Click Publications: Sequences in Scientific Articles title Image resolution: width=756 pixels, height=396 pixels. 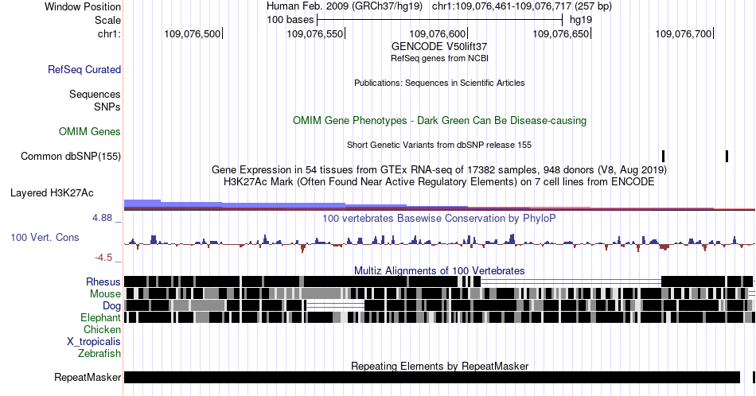(439, 83)
